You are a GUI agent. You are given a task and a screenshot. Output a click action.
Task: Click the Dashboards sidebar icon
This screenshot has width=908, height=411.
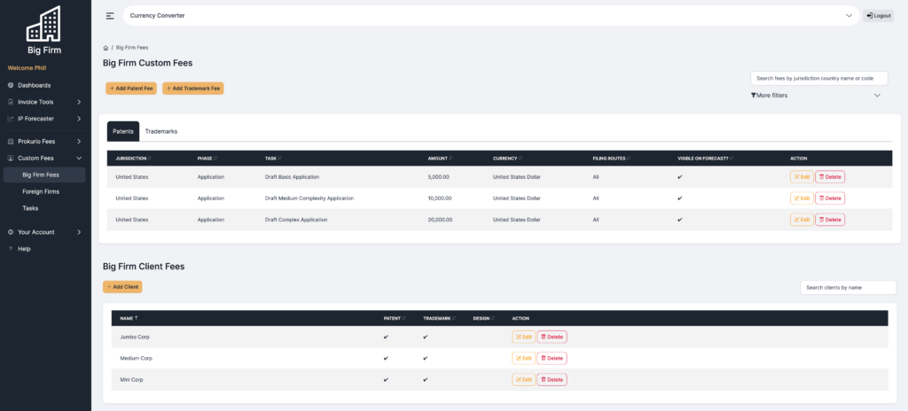pyautogui.click(x=11, y=85)
